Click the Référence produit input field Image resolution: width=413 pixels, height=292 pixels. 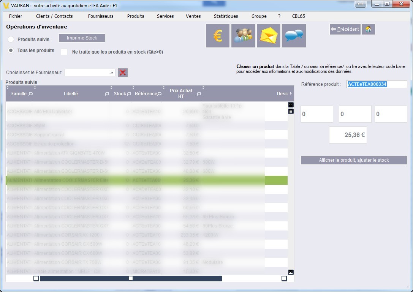click(x=377, y=84)
